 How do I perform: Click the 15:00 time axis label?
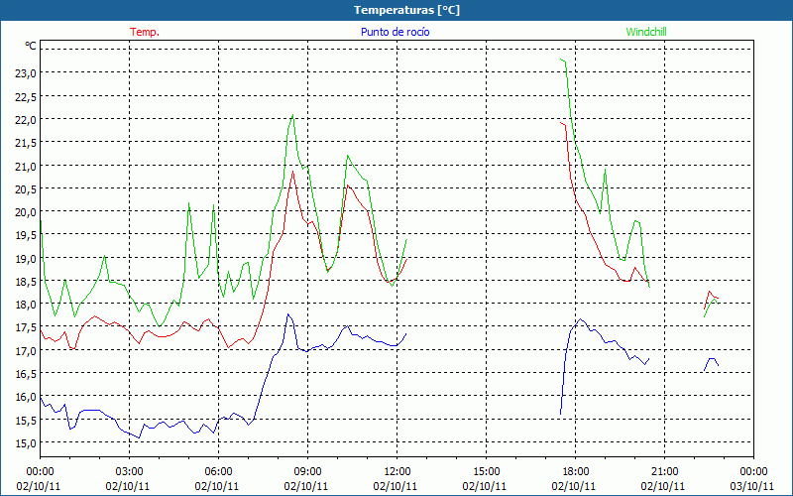(x=486, y=472)
